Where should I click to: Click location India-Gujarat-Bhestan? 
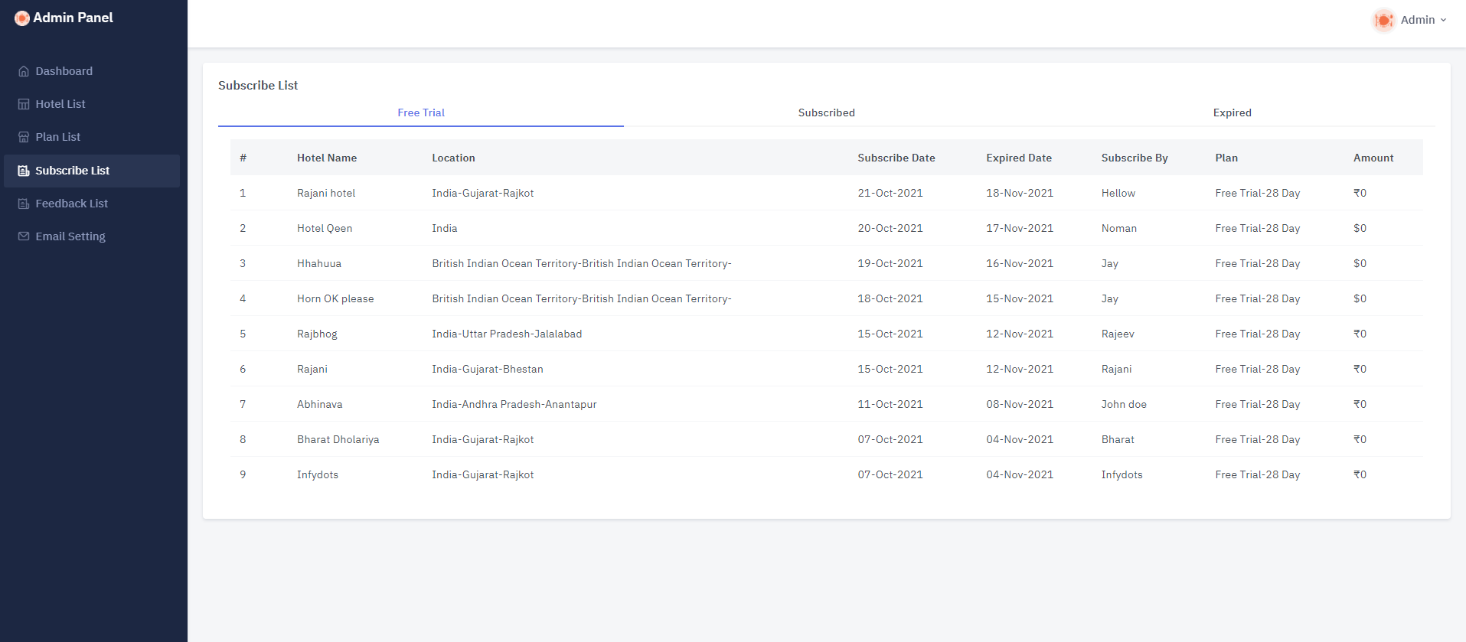pos(488,369)
